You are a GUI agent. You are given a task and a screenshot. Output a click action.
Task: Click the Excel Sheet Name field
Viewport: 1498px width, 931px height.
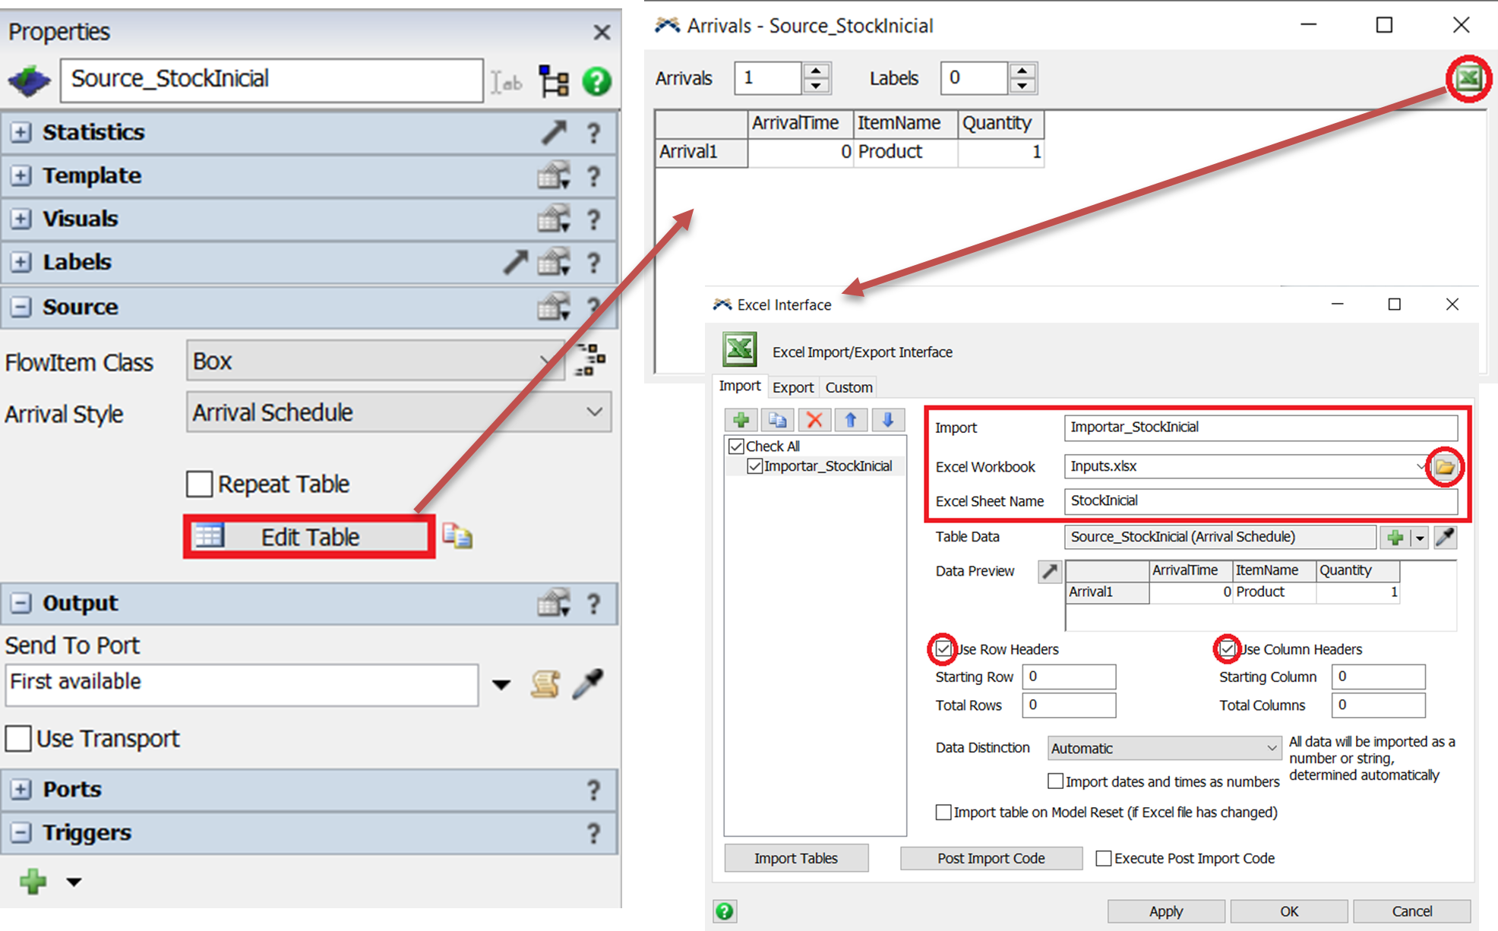click(x=1259, y=500)
